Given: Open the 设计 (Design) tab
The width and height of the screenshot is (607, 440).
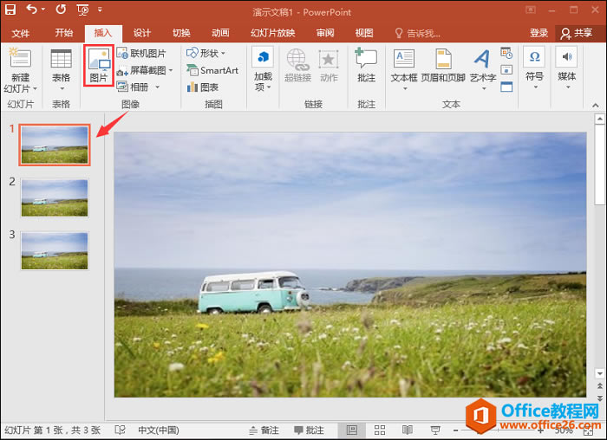Looking at the screenshot, I should pos(142,33).
